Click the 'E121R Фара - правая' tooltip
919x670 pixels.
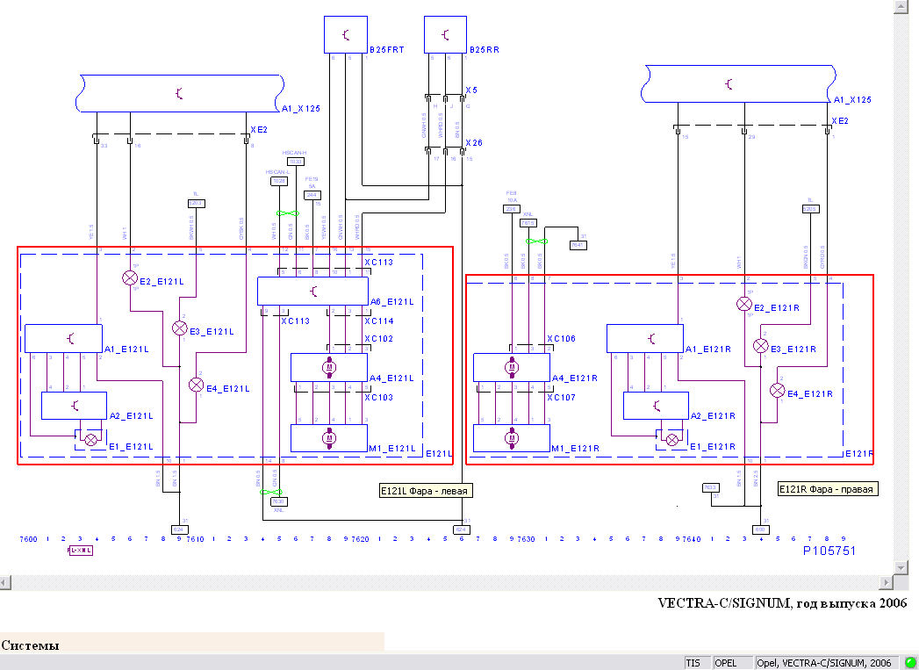click(828, 489)
